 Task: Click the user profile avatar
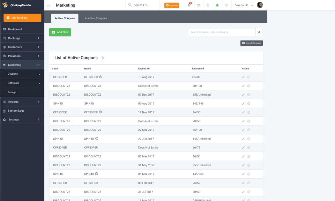[x=260, y=5]
